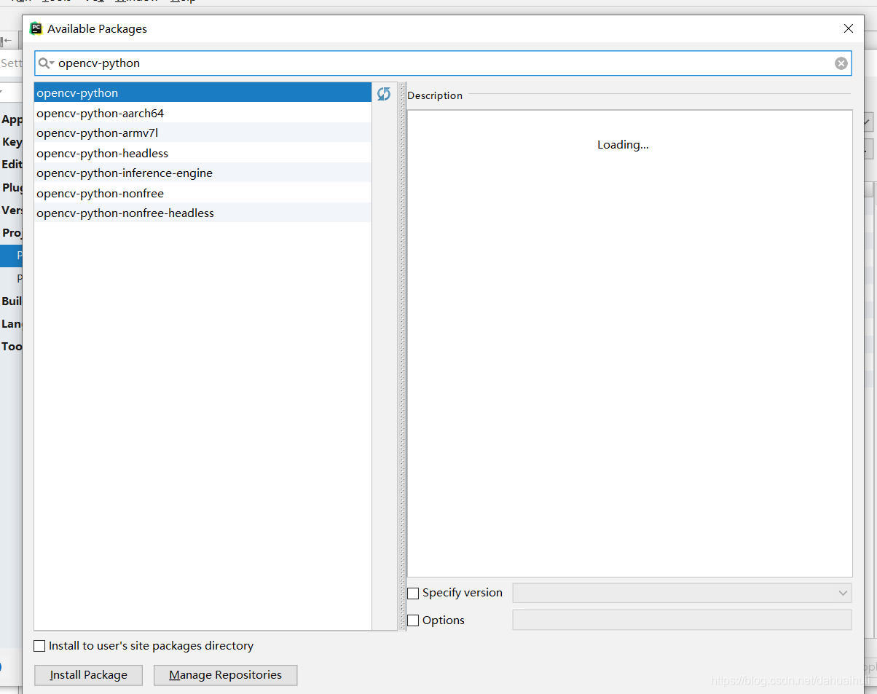
Task: Select opencv-python-headless package
Action: tap(202, 153)
